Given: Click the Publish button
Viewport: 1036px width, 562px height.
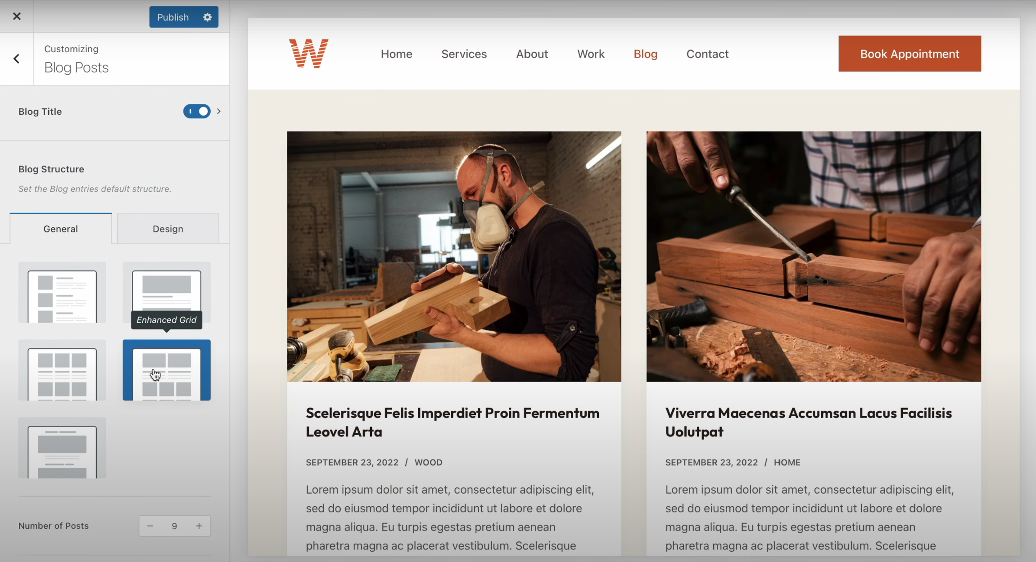Looking at the screenshot, I should 173,17.
